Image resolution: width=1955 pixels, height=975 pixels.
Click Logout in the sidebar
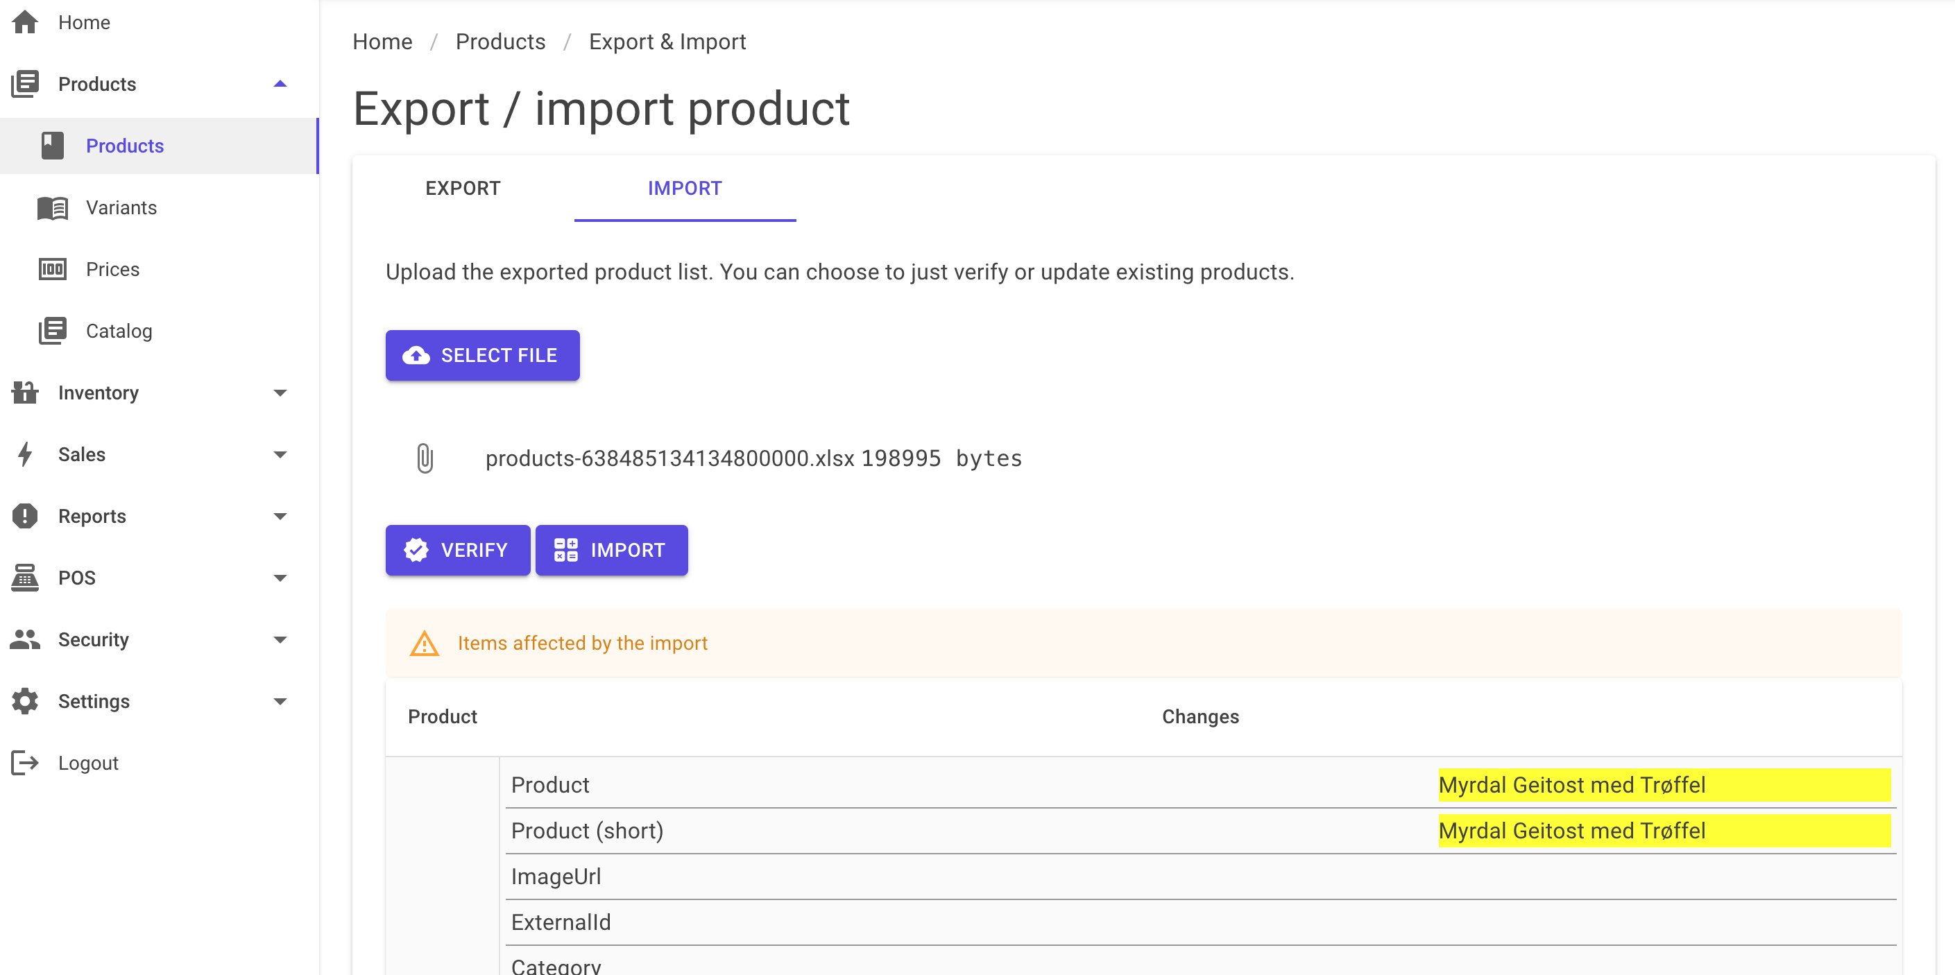point(88,763)
